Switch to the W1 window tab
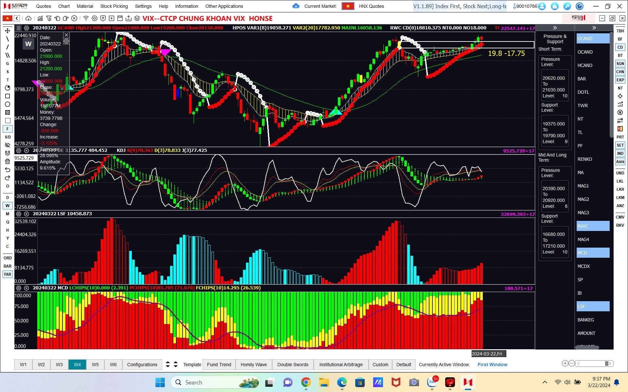628x392 pixels. (x=23, y=365)
